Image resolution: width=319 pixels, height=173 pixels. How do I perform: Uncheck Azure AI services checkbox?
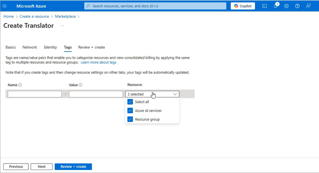click(x=130, y=110)
